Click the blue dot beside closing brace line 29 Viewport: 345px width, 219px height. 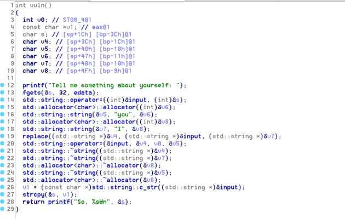[x=2, y=209]
